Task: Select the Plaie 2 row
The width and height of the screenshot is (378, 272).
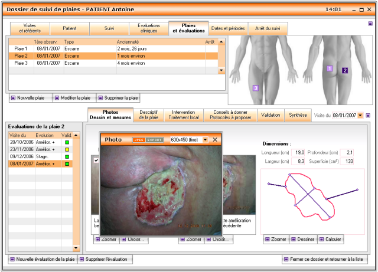Action: 113,56
